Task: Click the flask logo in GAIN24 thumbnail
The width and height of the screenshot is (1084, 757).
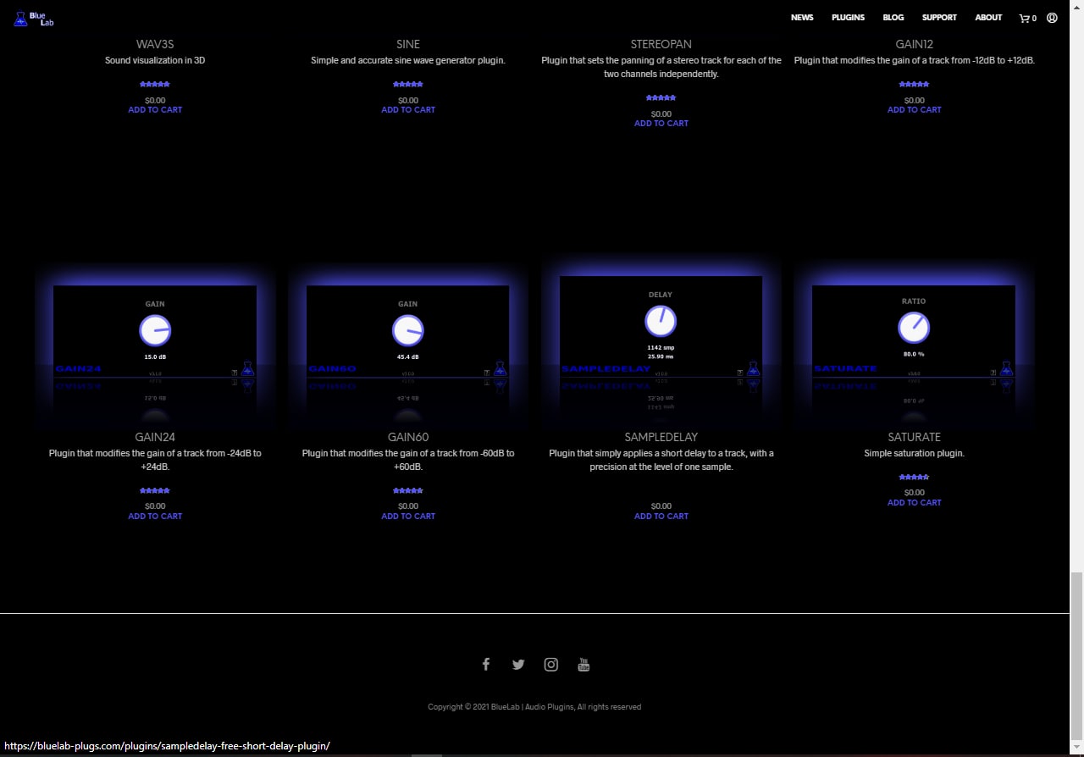Action: pos(247,369)
